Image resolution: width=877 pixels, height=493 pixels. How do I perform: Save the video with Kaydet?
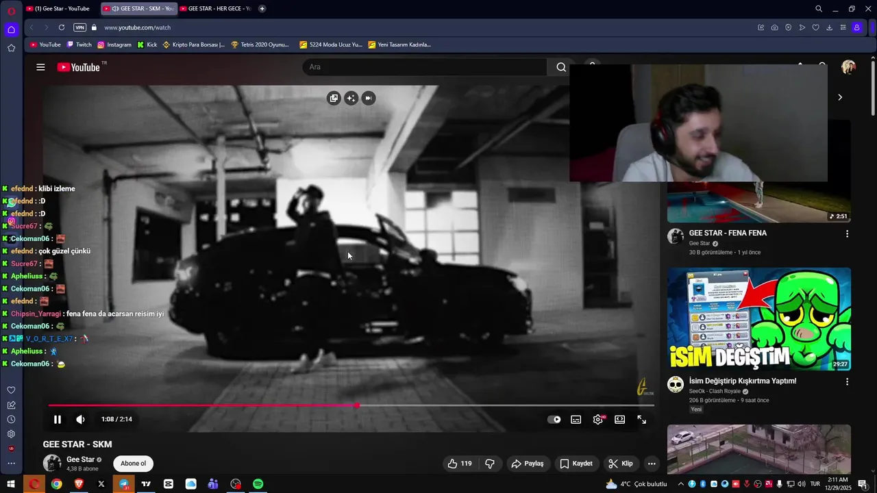pyautogui.click(x=576, y=464)
